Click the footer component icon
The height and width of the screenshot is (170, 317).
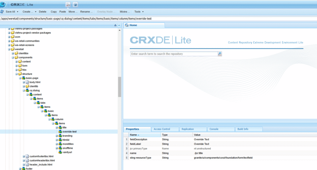pyautogui.click(x=24, y=168)
